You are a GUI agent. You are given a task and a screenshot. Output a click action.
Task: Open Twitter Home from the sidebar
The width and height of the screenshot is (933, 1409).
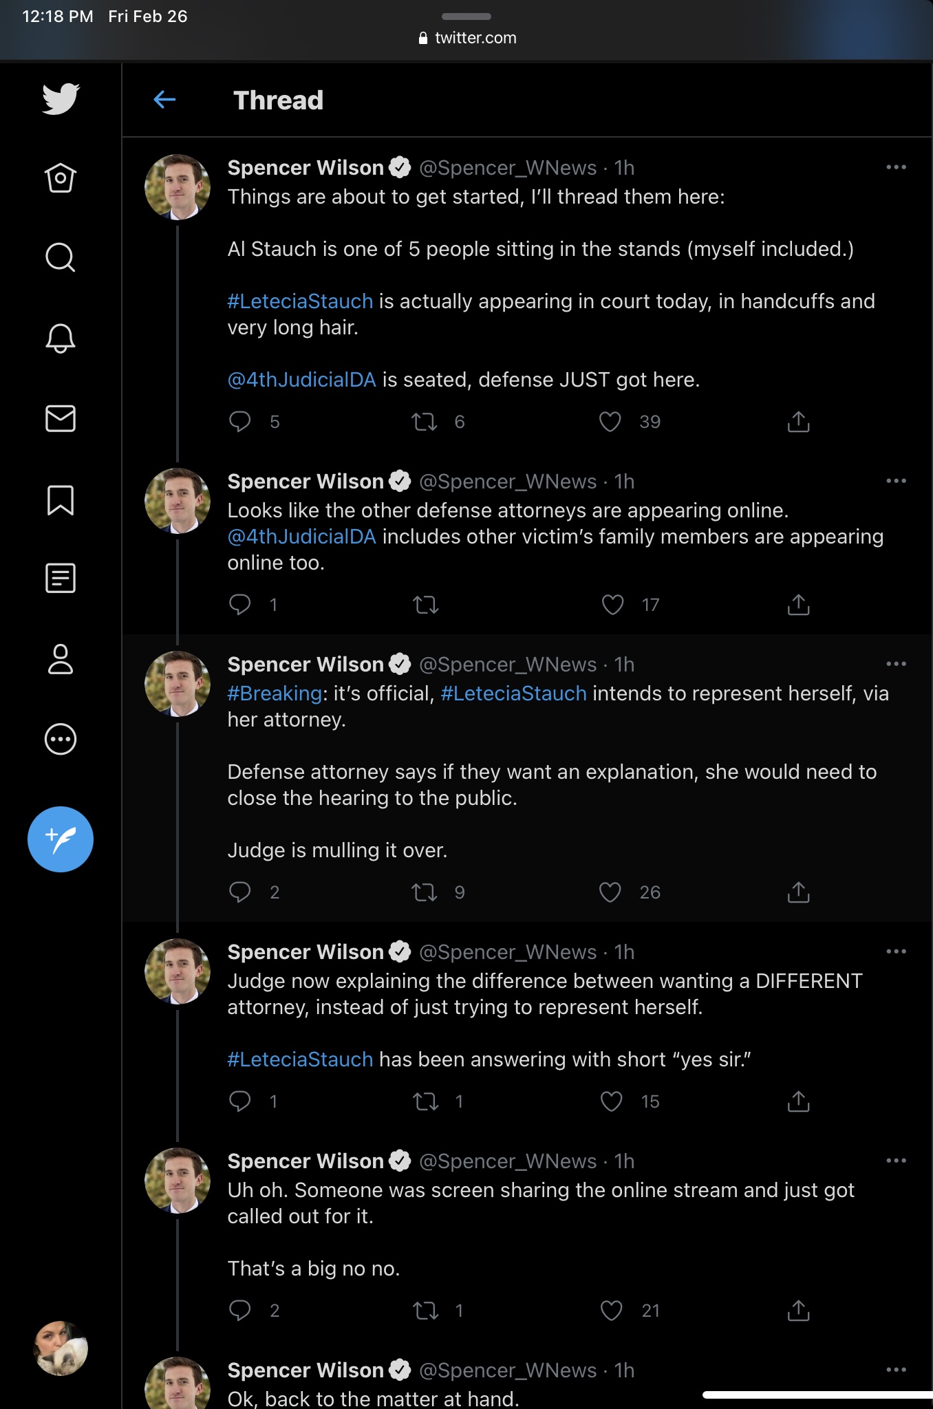tap(61, 178)
